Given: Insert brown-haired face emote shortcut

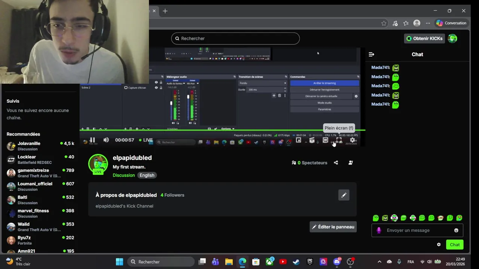Looking at the screenshot, I should (440, 218).
